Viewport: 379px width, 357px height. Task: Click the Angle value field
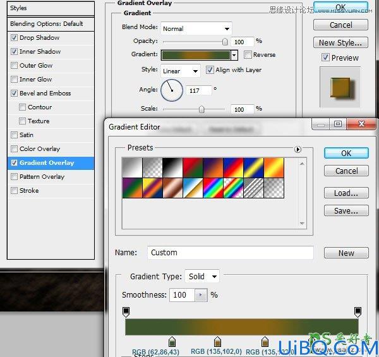[199, 90]
